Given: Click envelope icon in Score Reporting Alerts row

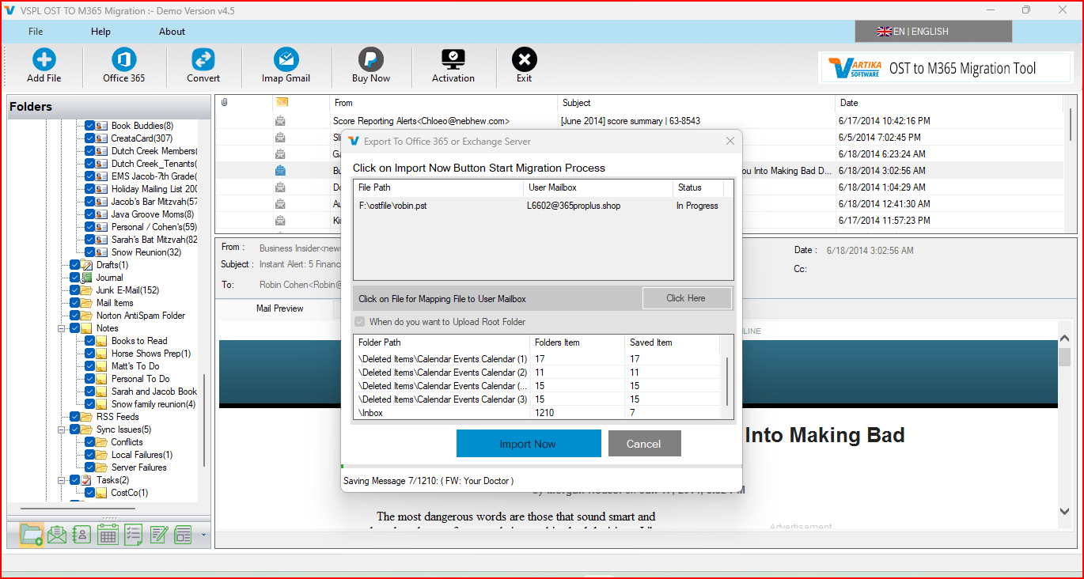Looking at the screenshot, I should coord(280,121).
